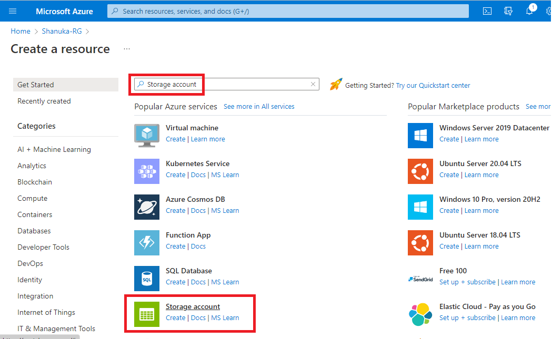Viewport: 552px width, 339px height.
Task: Open Cloud Shell from the top bar
Action: [x=487, y=11]
